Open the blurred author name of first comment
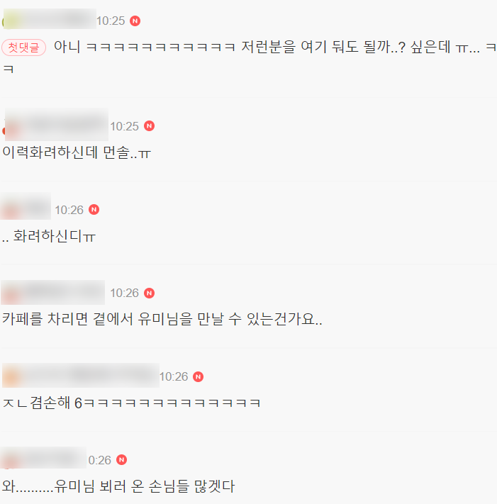 point(50,19)
